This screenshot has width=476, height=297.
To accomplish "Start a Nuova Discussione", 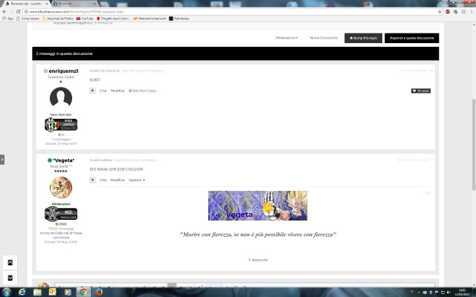I will [x=324, y=38].
